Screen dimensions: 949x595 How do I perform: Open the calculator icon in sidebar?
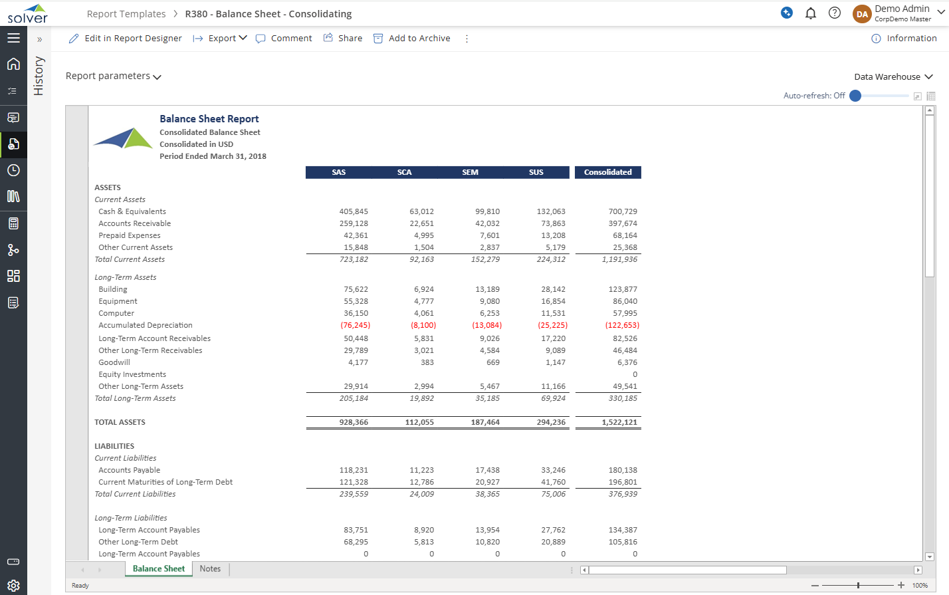click(x=13, y=223)
